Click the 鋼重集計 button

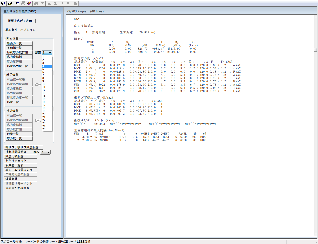coord(21,179)
